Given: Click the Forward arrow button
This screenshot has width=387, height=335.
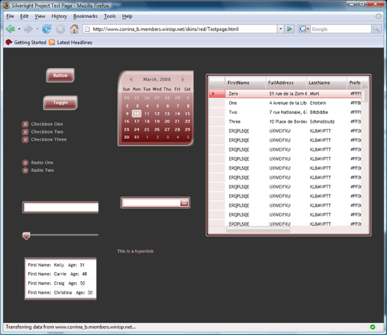Looking at the screenshot, I should click(x=28, y=29).
